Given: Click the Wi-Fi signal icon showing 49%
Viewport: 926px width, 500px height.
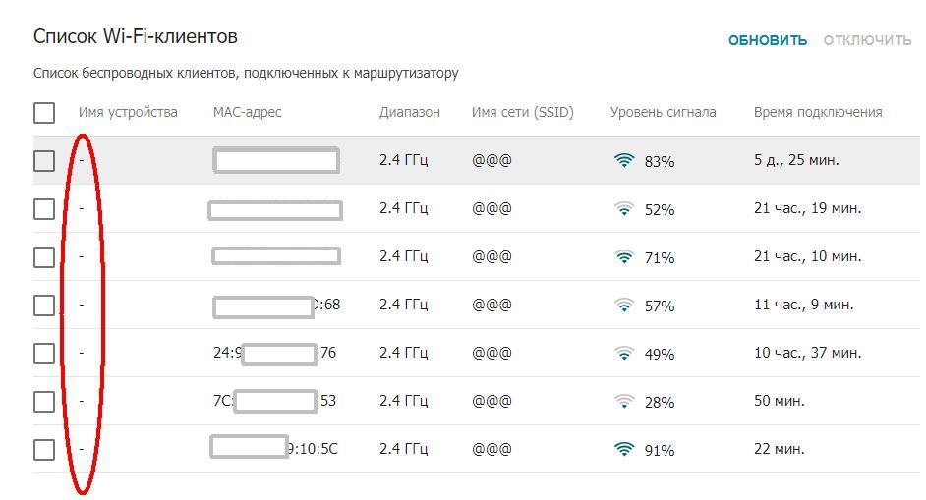Looking at the screenshot, I should point(624,353).
